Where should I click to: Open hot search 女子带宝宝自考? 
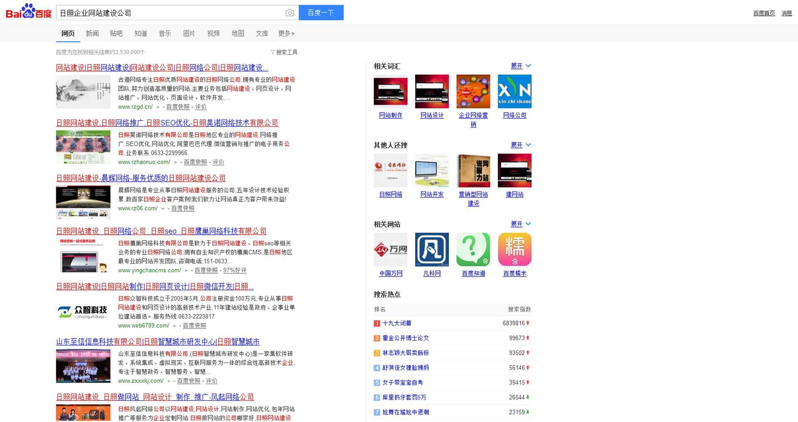[x=403, y=383]
